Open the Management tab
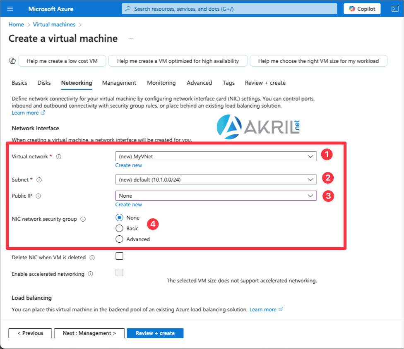This screenshot has width=404, height=349. pyautogui.click(x=119, y=83)
